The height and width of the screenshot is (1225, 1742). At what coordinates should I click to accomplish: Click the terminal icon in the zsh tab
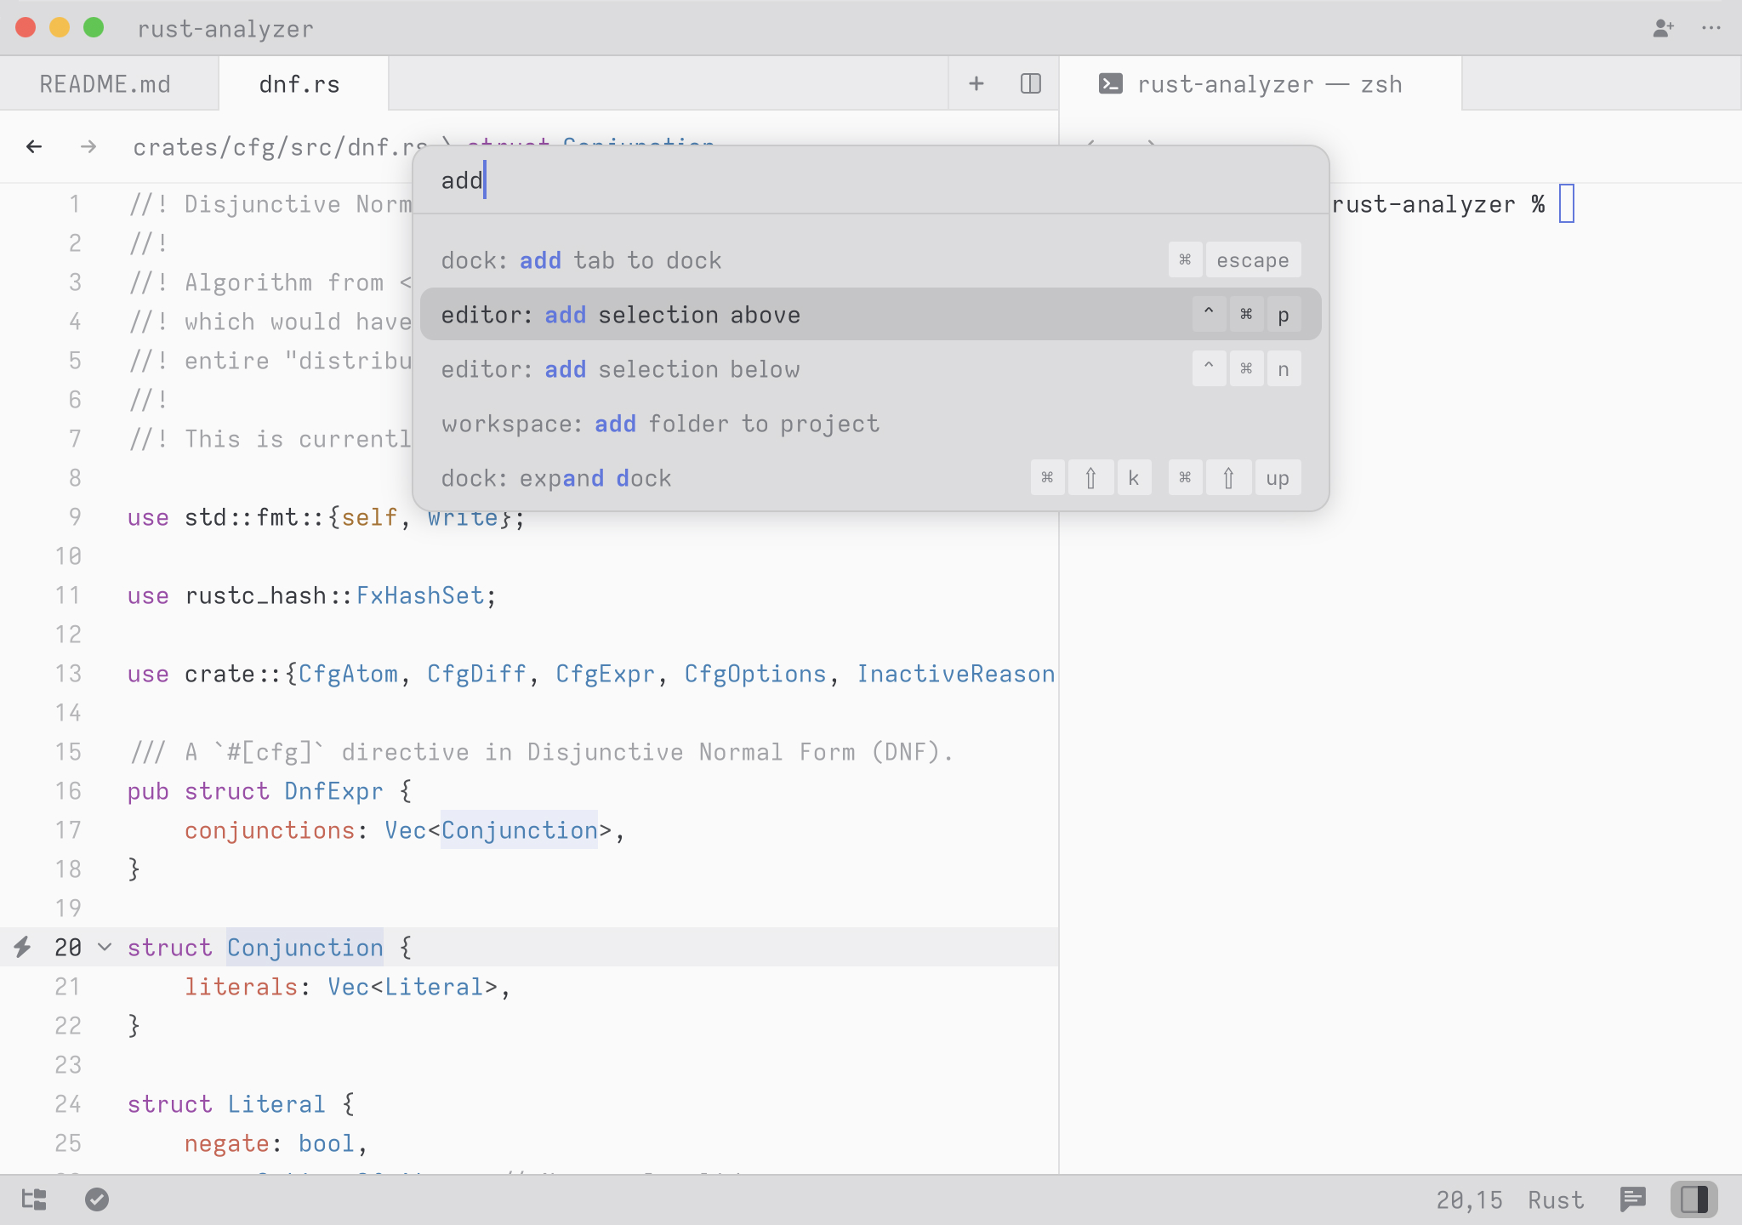[1111, 83]
